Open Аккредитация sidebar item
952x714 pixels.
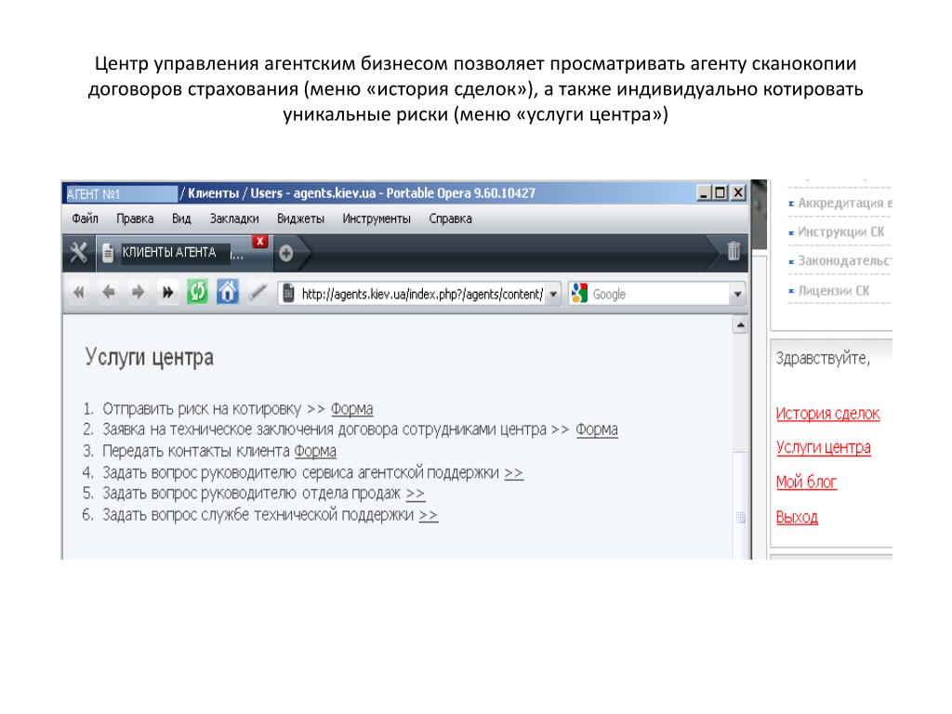[844, 203]
